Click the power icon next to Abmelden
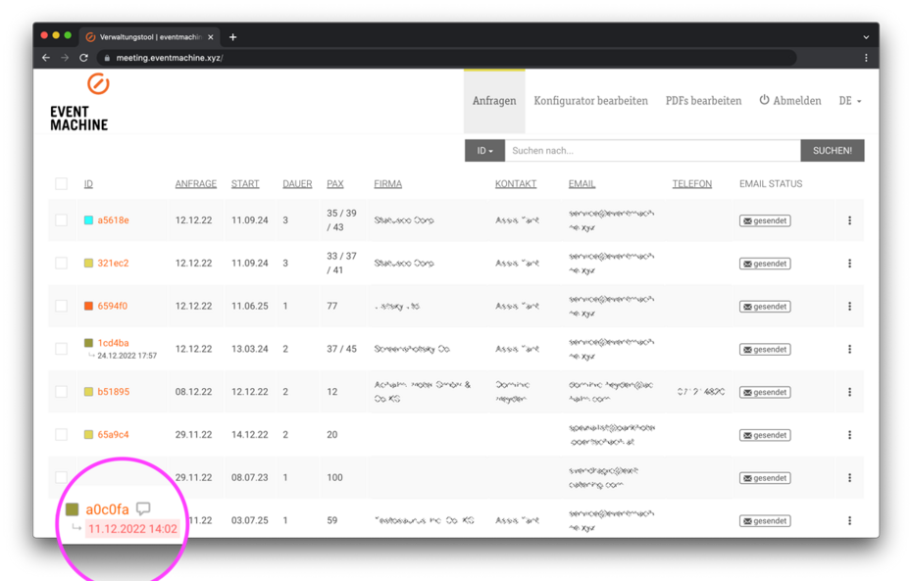Screen dimensions: 912x581 (x=764, y=99)
